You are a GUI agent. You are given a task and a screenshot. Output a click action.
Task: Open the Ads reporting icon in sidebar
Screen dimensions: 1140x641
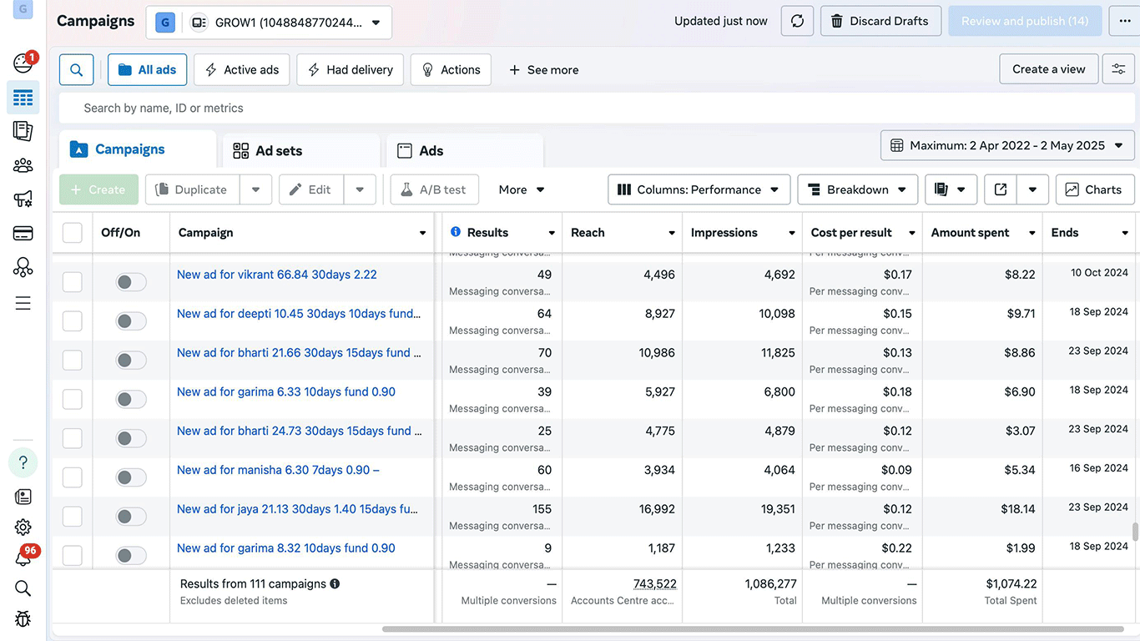[x=23, y=131]
